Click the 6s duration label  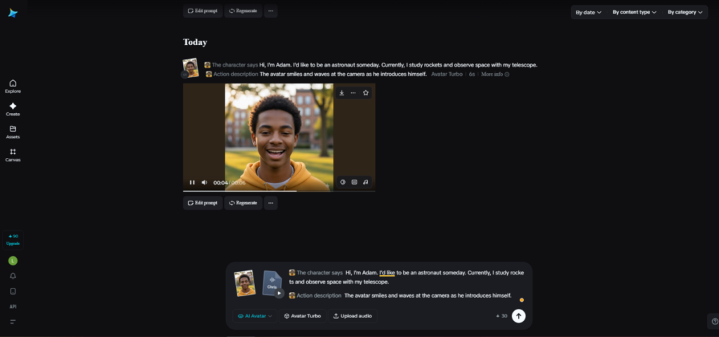click(472, 74)
